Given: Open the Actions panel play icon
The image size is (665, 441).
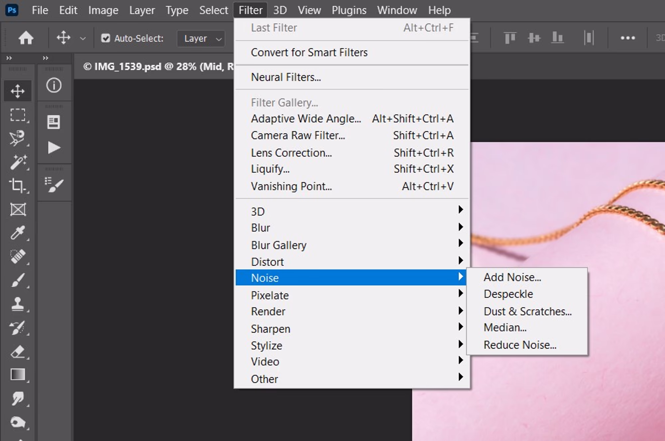Looking at the screenshot, I should (x=54, y=148).
